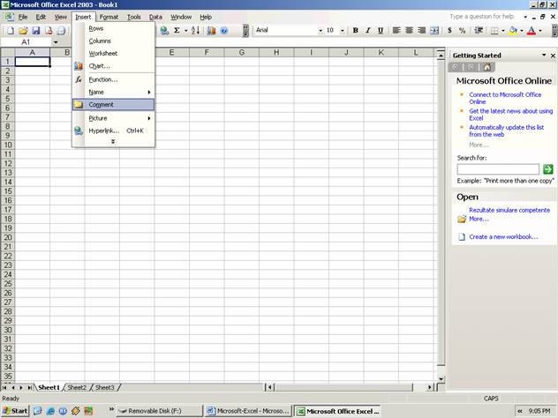
Task: Toggle Italic formatting
Action: click(x=368, y=31)
